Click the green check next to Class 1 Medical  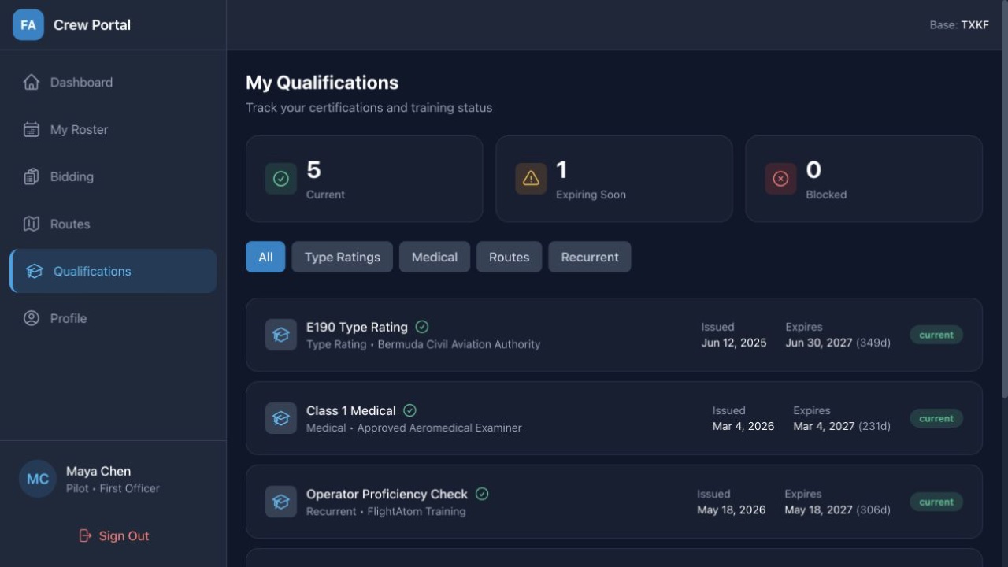coord(409,410)
